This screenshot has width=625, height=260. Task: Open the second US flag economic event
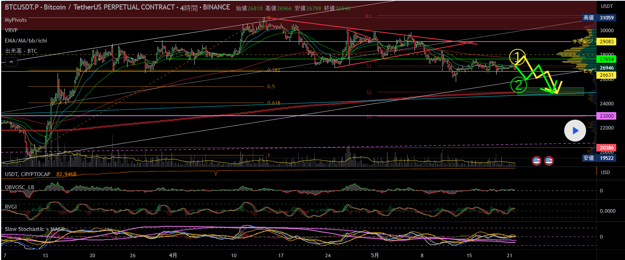pyautogui.click(x=549, y=161)
